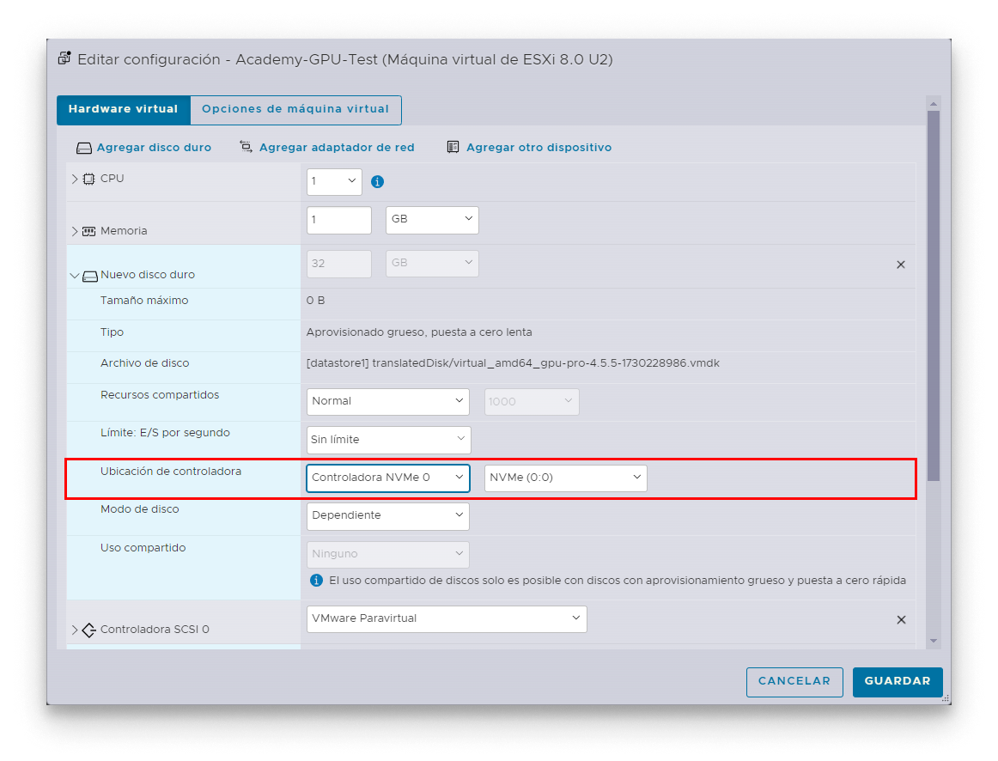Click the info icon next to CPU
The height and width of the screenshot is (761, 998).
(377, 181)
